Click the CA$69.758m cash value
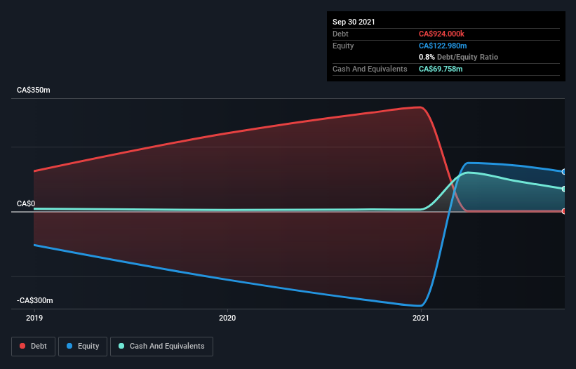 click(441, 69)
